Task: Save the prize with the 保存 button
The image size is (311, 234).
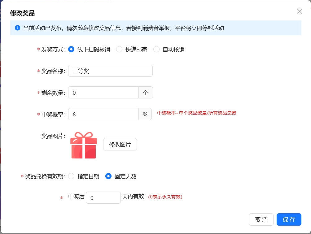Action: [289, 219]
